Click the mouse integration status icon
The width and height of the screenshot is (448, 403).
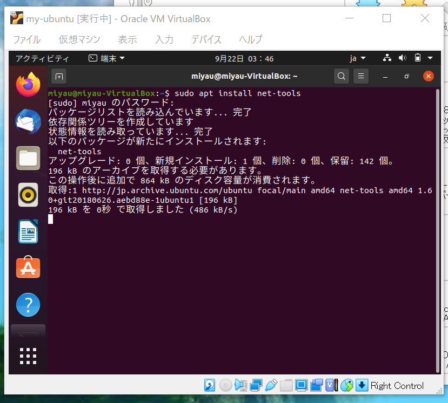pyautogui.click(x=347, y=385)
